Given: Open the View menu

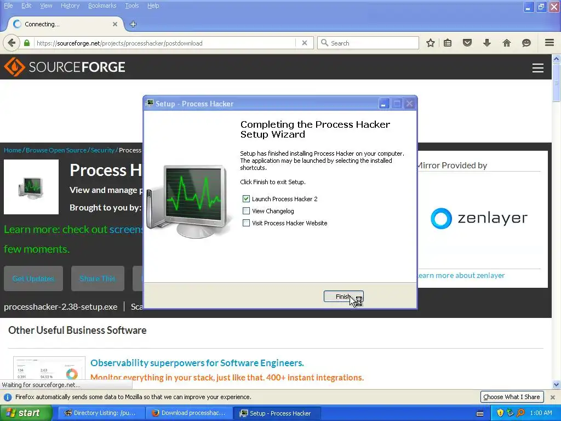Looking at the screenshot, I should tap(46, 5).
